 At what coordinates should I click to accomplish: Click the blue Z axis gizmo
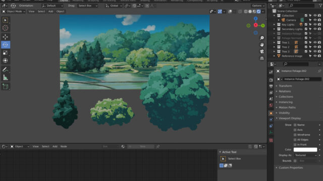pos(256,19)
